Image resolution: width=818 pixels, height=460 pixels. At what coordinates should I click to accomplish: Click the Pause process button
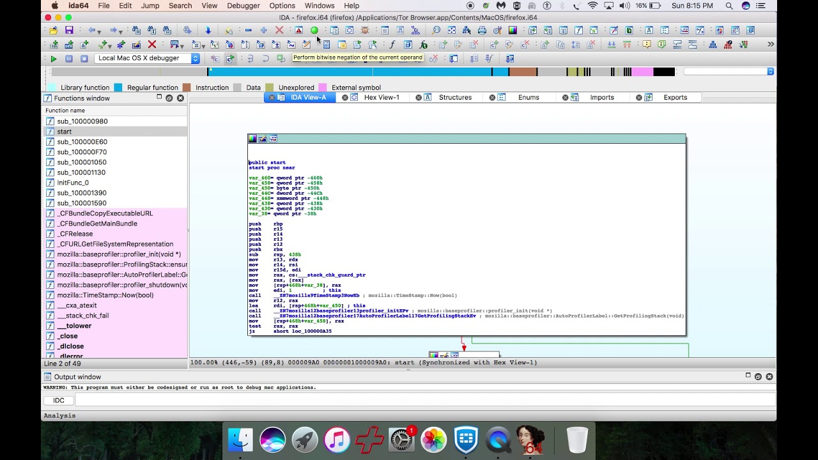[x=69, y=58]
